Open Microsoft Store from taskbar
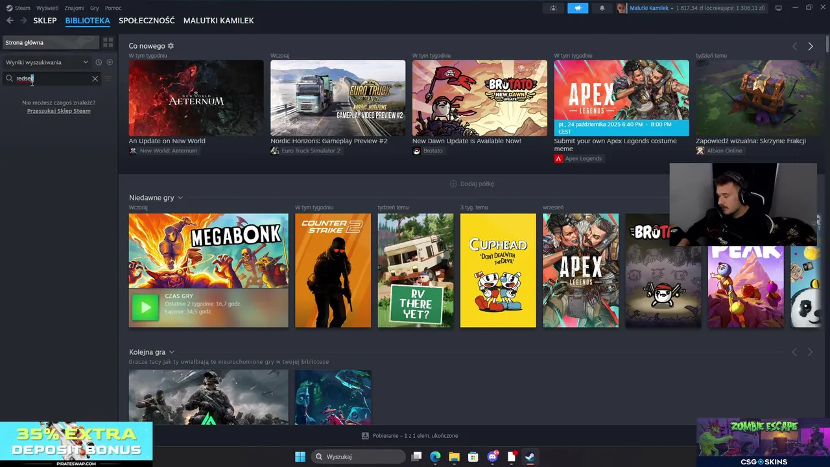Screen dimensions: 830x467 (x=473, y=457)
